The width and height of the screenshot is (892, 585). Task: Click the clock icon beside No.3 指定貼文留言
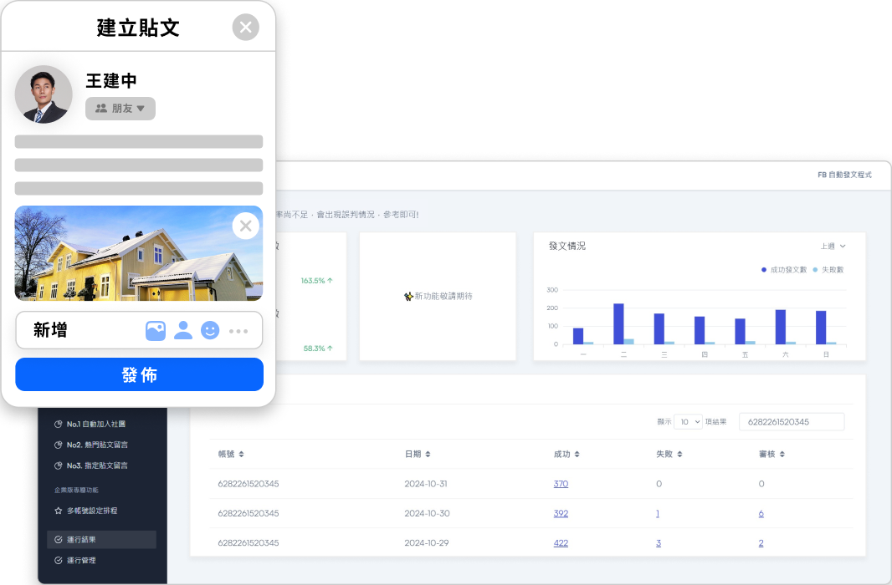(x=58, y=465)
